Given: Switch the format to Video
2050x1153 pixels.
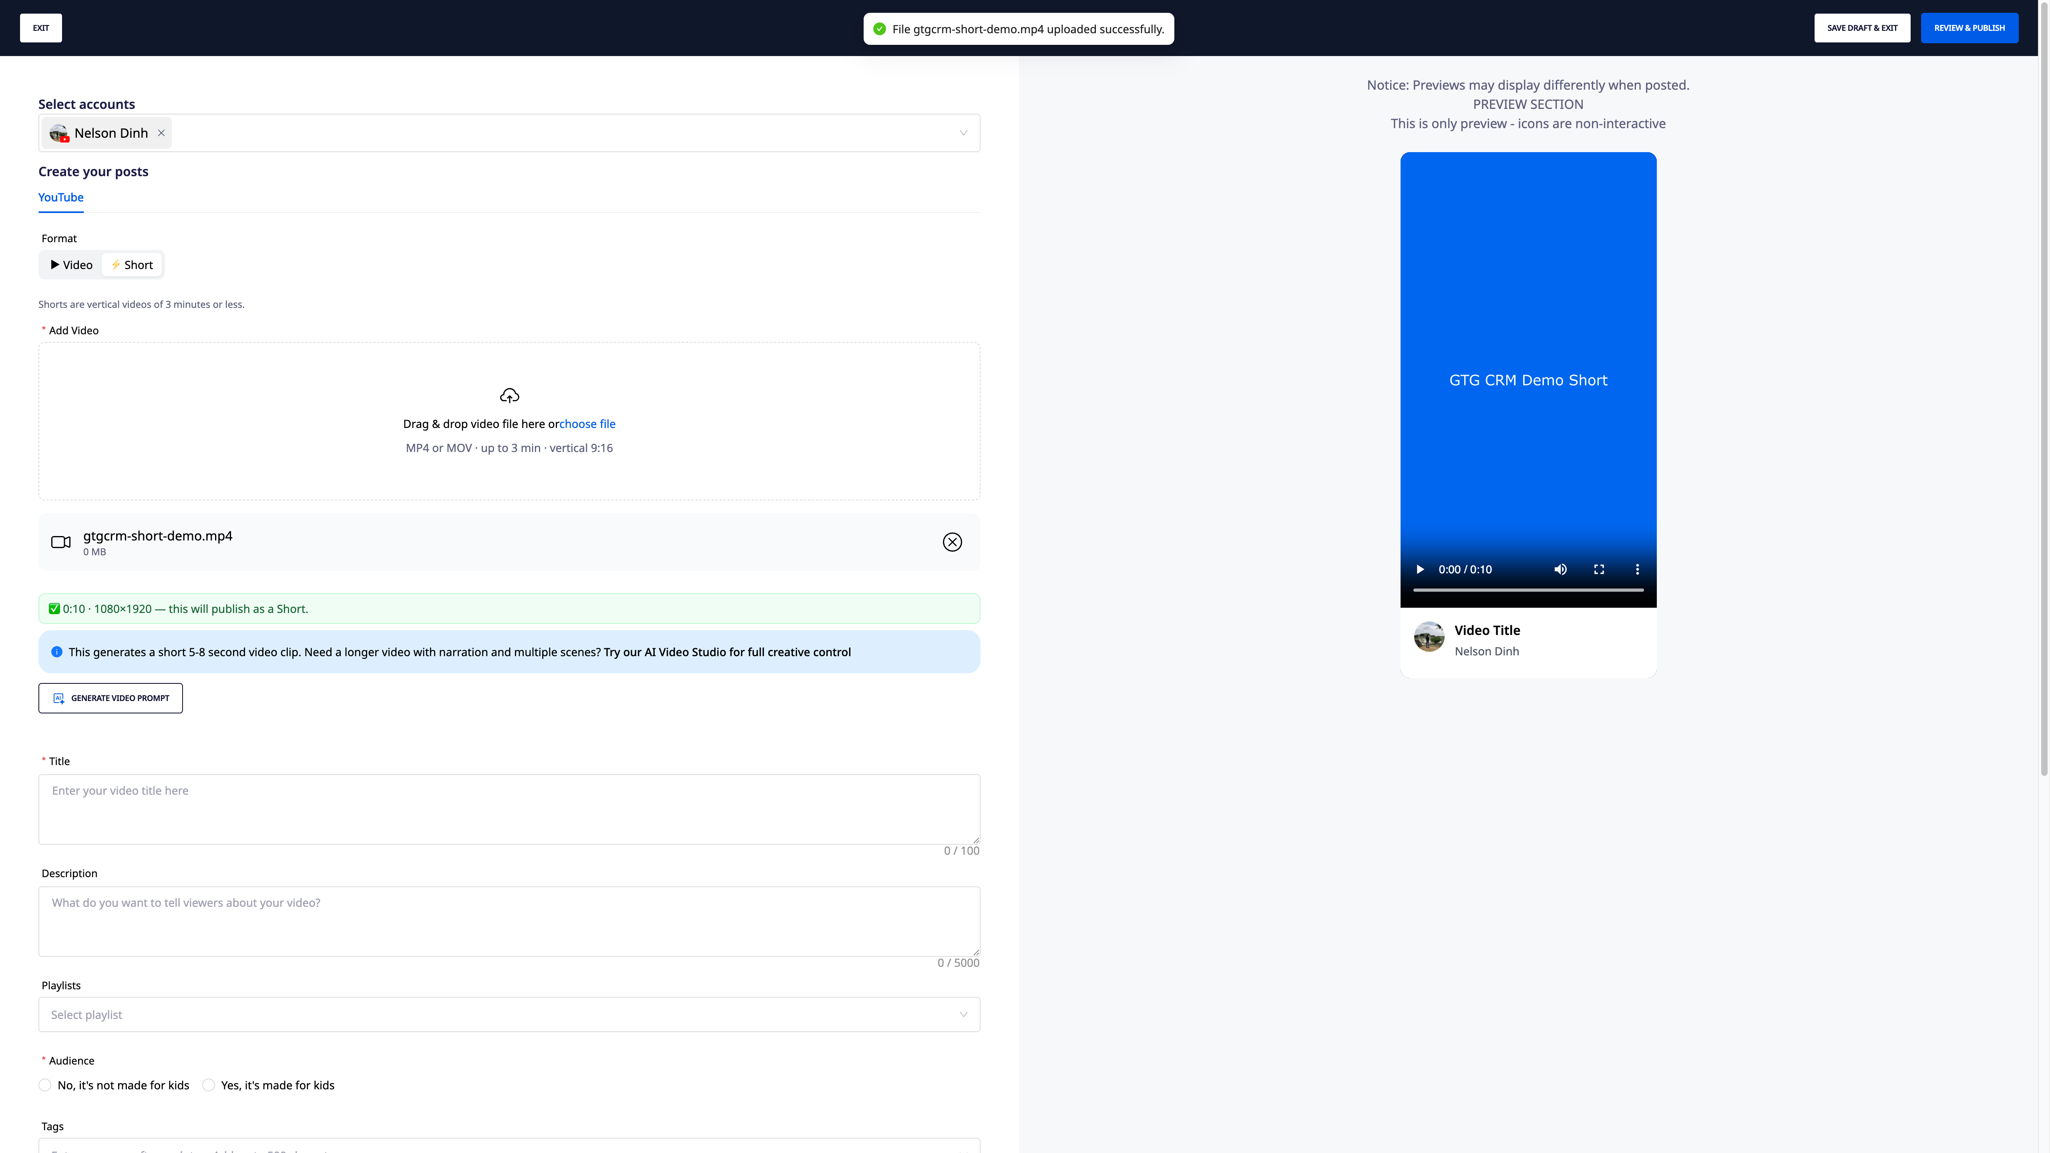Looking at the screenshot, I should click(72, 265).
